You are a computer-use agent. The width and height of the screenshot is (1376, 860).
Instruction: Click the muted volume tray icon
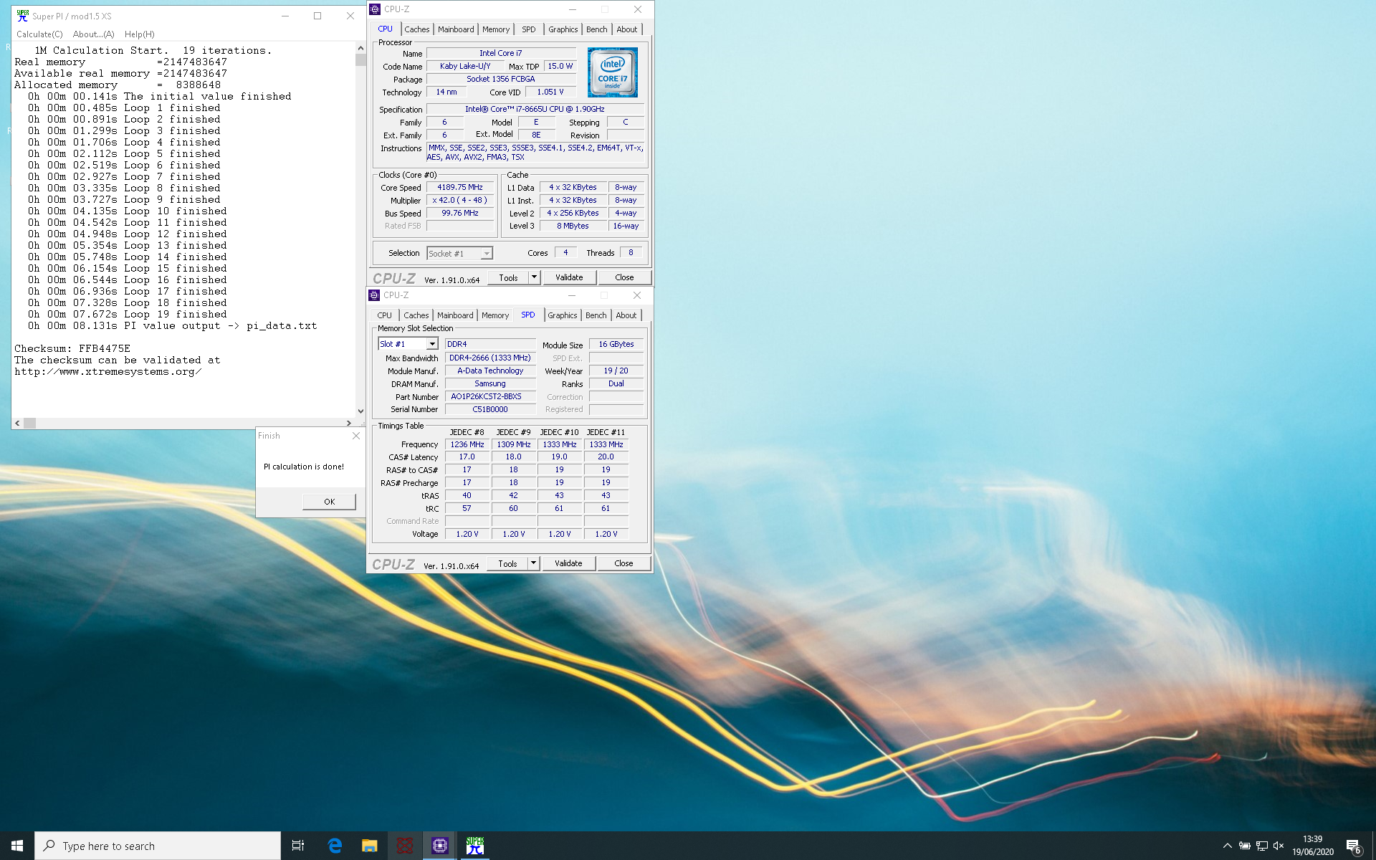1279,846
